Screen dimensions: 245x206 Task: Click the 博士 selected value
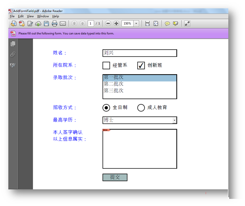[108, 120]
